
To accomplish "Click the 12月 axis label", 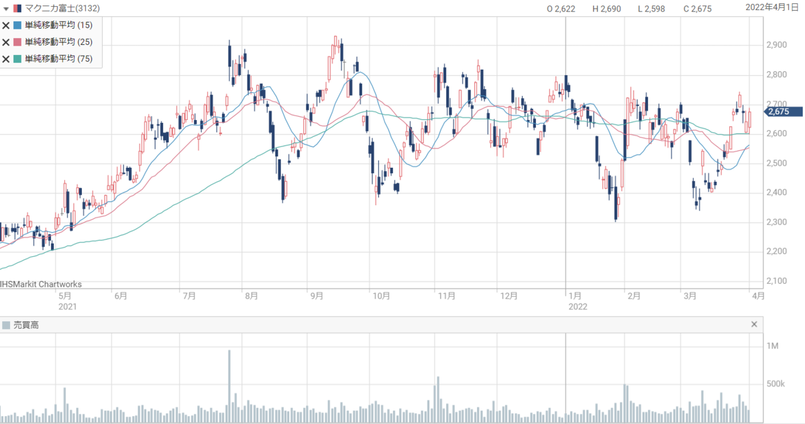I will [x=508, y=295].
